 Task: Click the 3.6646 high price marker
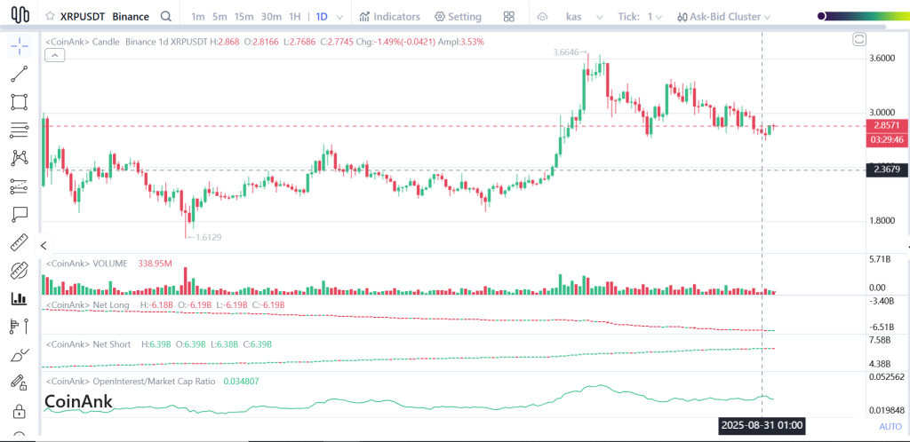click(569, 52)
